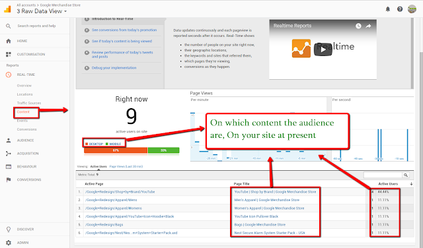Image resolution: width=423 pixels, height=248 pixels.
Task: Open CUSTOMISATION in the sidebar
Action: click(31, 54)
